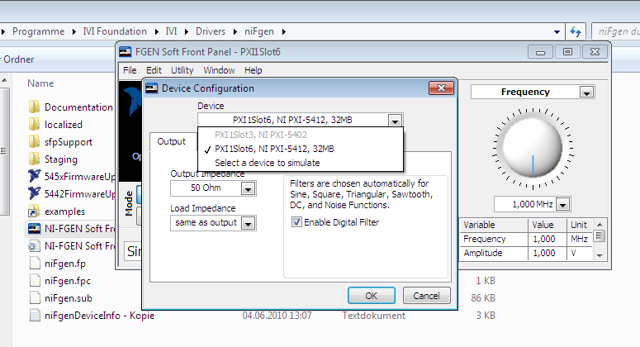Click the greyed PXI1Slot3, NI PXI-5402 entry
This screenshot has width=640, height=347.
[x=301, y=135]
